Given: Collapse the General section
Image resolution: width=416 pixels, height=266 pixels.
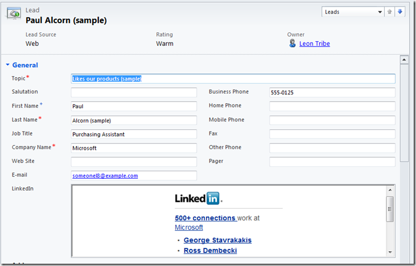Looking at the screenshot, I should [8, 65].
